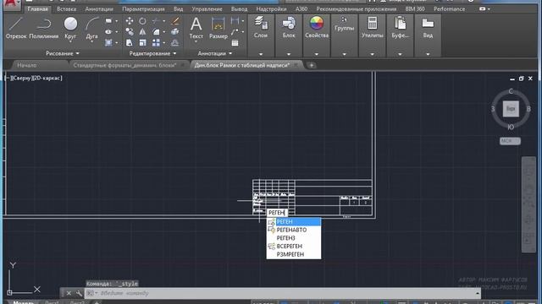Image resolution: width=542 pixels, height=304 pixels.
Task: Activate the Rotate tool icon
Action: pos(142,21)
